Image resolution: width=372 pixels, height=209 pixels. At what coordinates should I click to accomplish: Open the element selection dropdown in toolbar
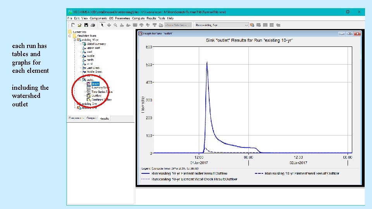(178, 25)
